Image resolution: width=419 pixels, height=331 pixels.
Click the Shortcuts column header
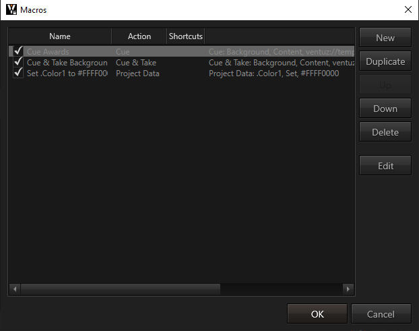tap(185, 36)
